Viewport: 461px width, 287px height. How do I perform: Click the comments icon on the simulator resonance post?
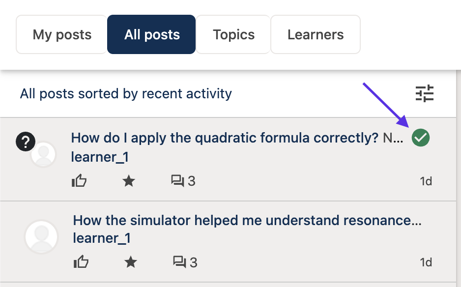pos(179,262)
